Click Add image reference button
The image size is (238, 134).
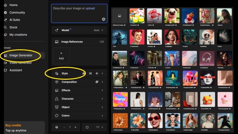61,56
